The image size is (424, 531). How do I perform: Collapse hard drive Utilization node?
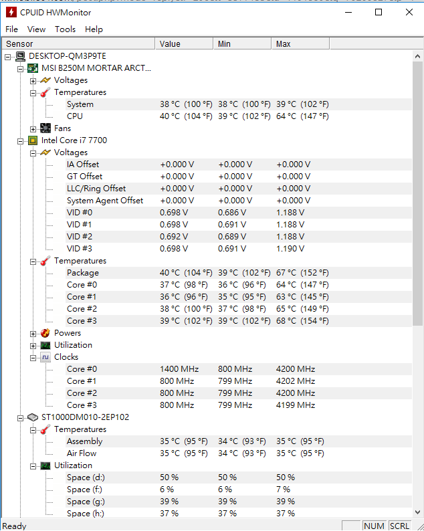[x=33, y=466]
